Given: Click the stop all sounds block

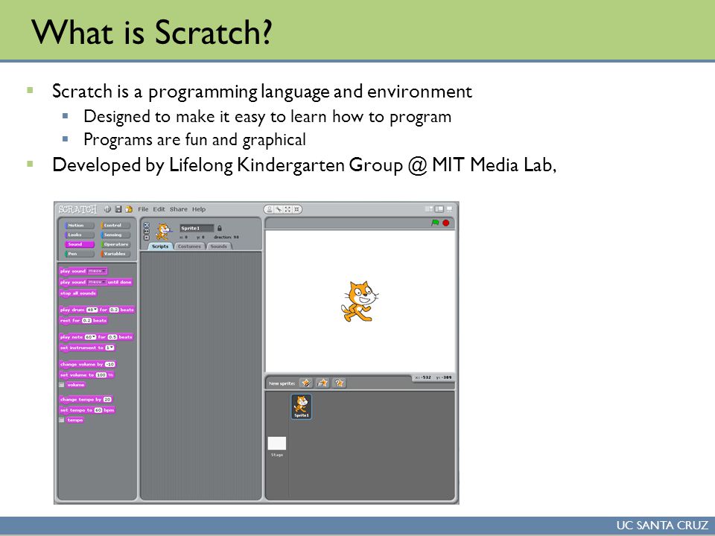Looking at the screenshot, I should coord(78,293).
